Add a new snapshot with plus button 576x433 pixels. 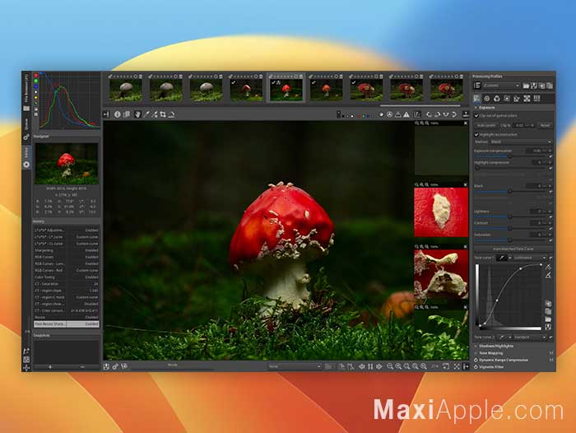coord(50,367)
